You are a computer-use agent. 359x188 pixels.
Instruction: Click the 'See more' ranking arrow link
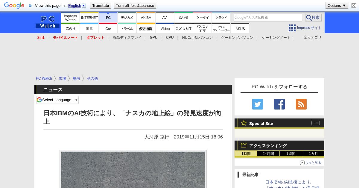[x=311, y=163]
